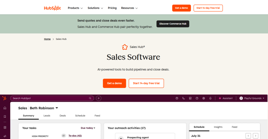This screenshot has width=268, height=139.
Task: Click the To-dos list icon
Action: pyautogui.click(x=64, y=136)
